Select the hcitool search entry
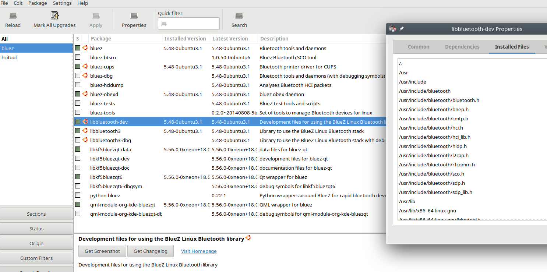The width and height of the screenshot is (547, 272). pyautogui.click(x=36, y=57)
